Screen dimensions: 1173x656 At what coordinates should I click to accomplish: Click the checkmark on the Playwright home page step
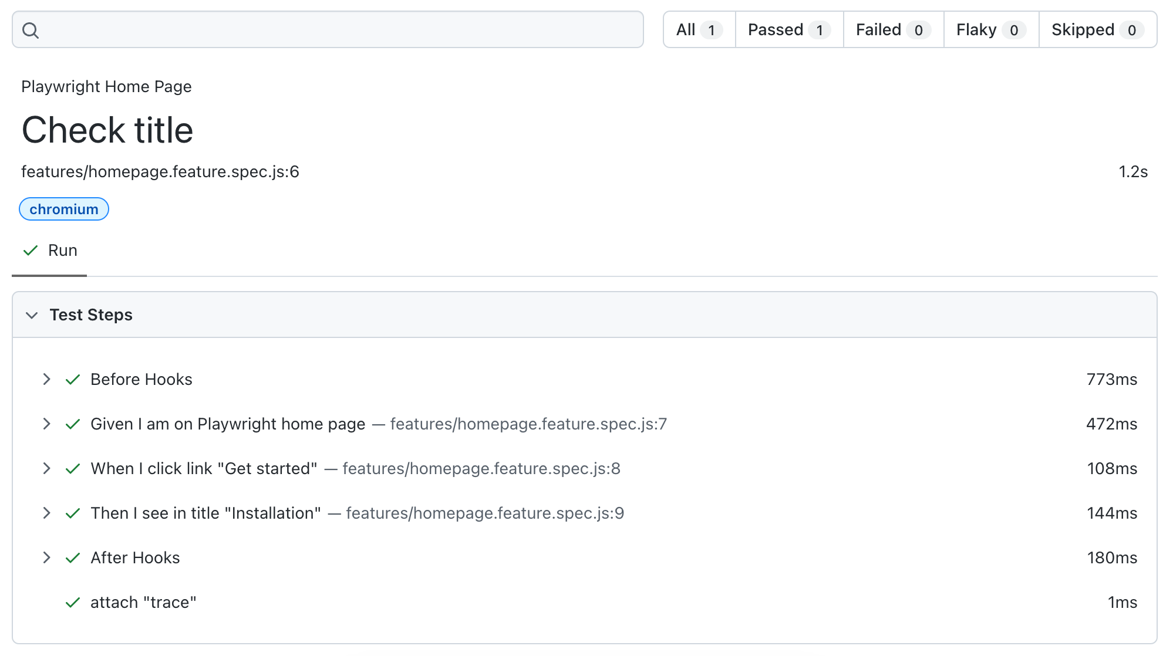click(73, 424)
